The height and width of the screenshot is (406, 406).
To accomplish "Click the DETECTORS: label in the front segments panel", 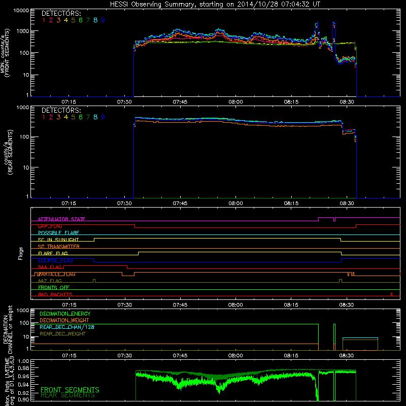I will coord(61,13).
